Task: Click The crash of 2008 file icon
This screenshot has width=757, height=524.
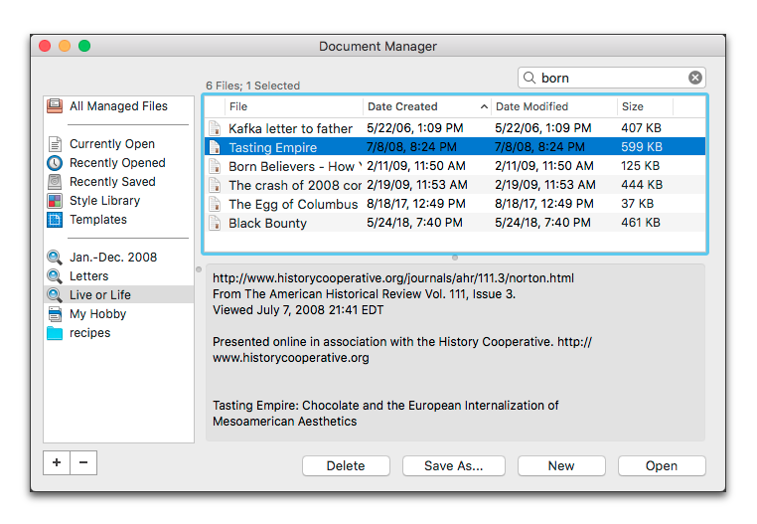Action: (215, 185)
